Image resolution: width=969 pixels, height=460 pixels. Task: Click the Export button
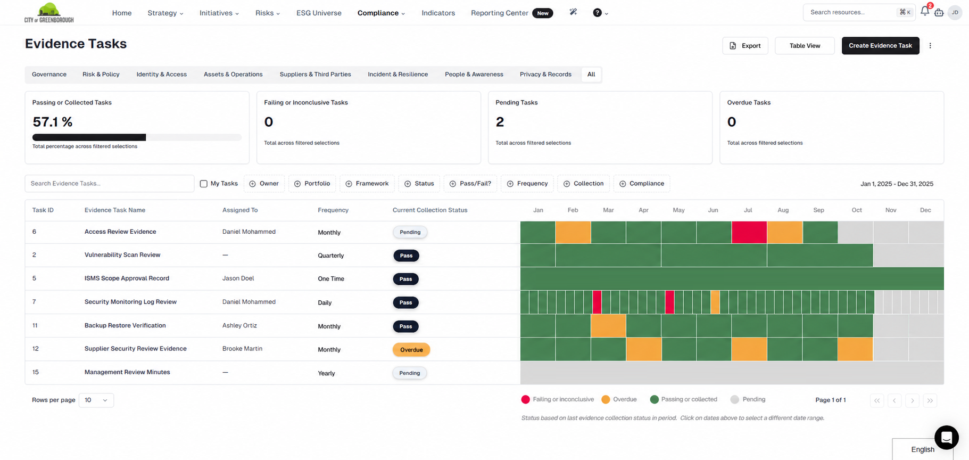(x=745, y=46)
